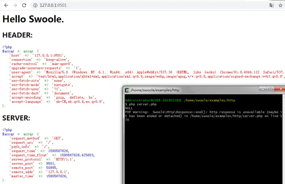Click the 'accept' => 'text/html...' line
Viewport: 285px width, 184px height.
(147, 76)
